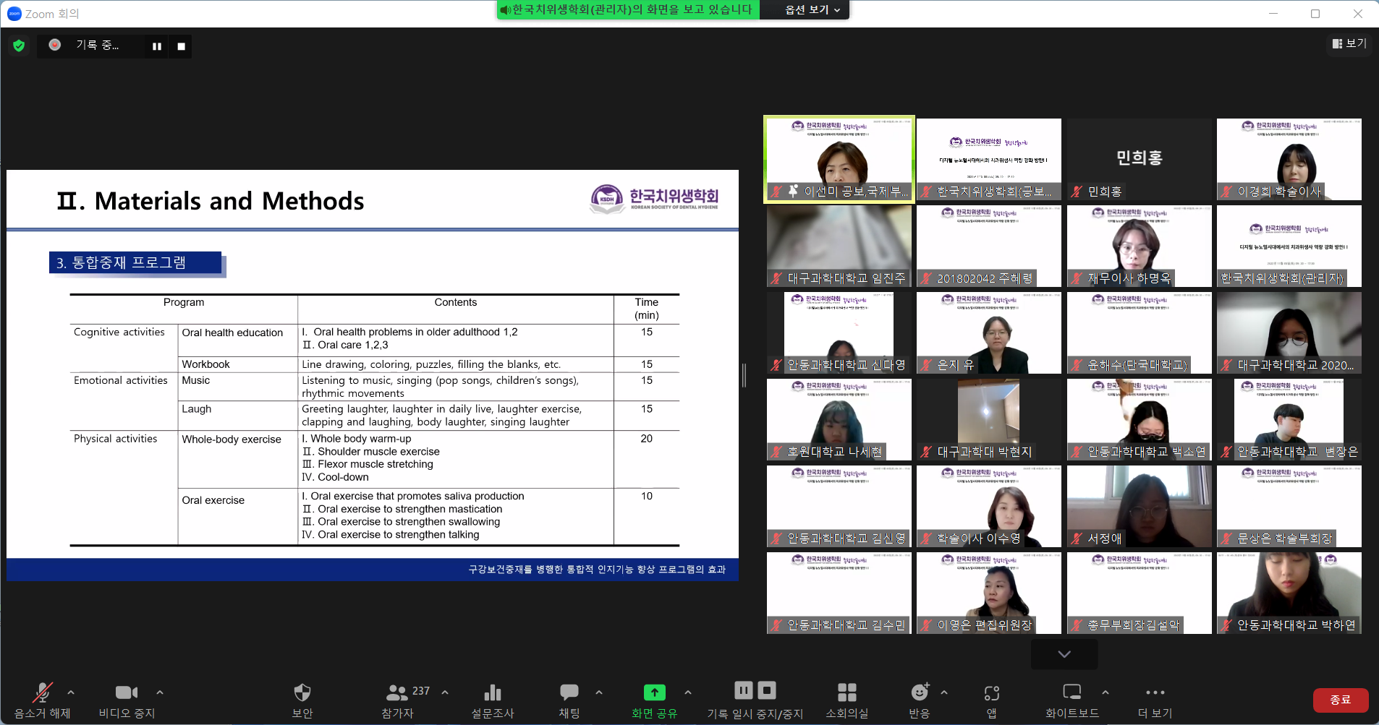Open the Reactions (반응) smiley icon
Image resolution: width=1379 pixels, height=725 pixels.
point(919,693)
